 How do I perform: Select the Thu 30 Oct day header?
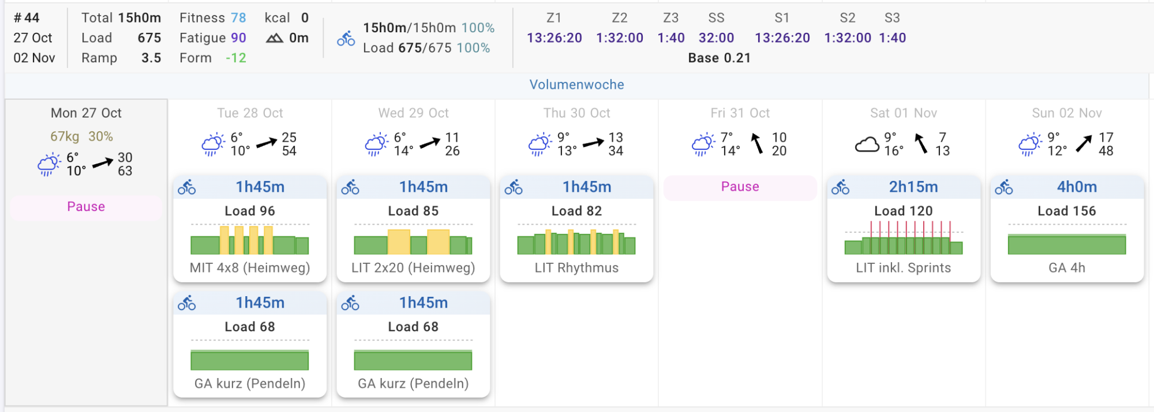pos(576,113)
